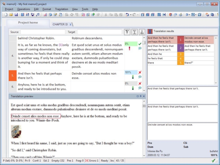Click the orange bug toolbar icon
Viewport: 220px width, 165px height.
[x=170, y=15]
